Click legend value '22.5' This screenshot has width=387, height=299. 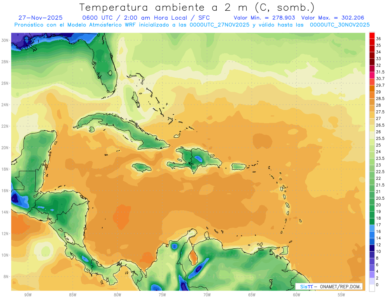click(x=380, y=172)
